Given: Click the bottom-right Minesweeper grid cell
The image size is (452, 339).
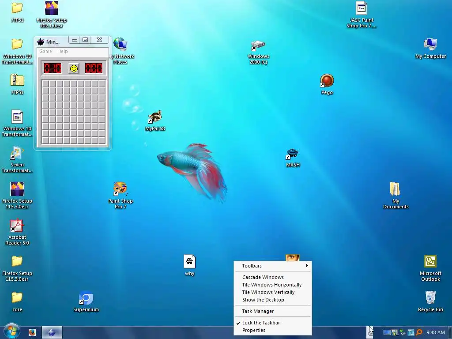Looking at the screenshot, I should (x=102, y=140).
